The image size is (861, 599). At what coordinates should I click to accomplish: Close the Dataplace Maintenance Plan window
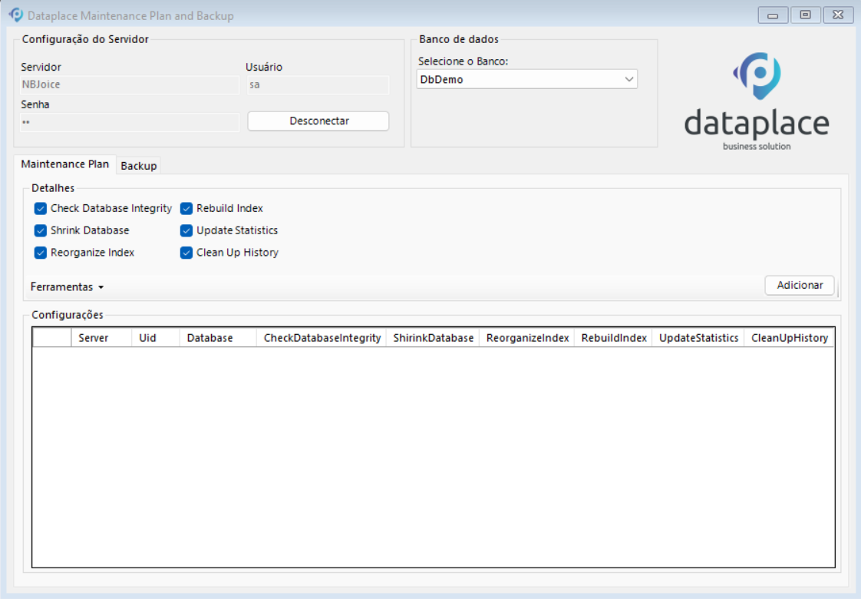pos(838,15)
